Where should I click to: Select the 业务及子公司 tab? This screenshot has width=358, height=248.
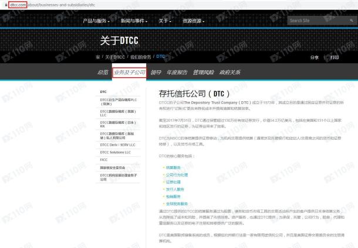point(129,73)
